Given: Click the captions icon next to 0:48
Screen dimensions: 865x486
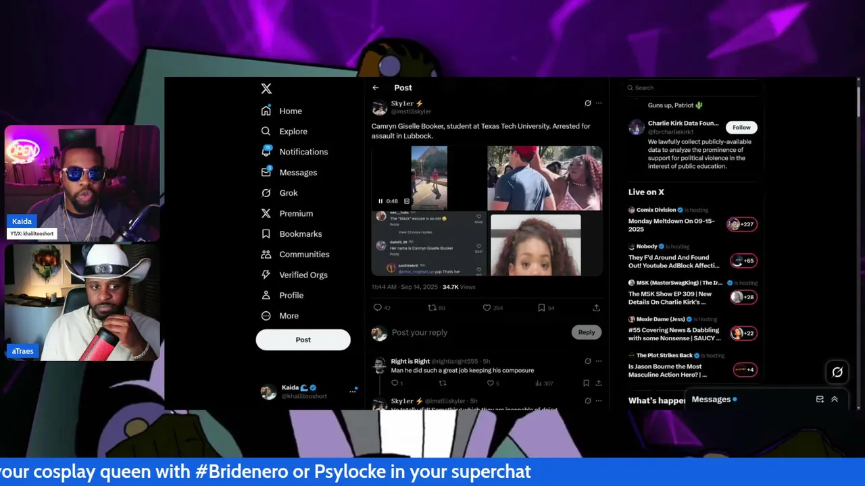Looking at the screenshot, I should [x=407, y=201].
